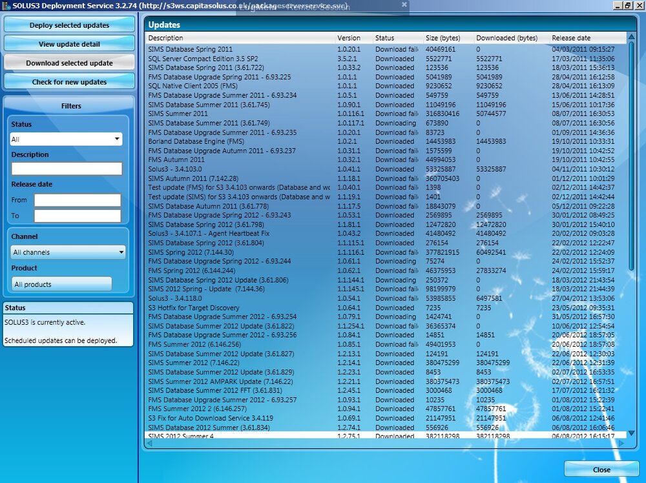Click version 1.0.116.1 cell

[351, 114]
